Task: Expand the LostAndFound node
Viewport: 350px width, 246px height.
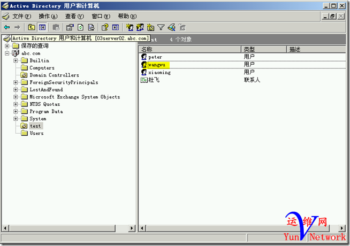Action: pyautogui.click(x=16, y=90)
